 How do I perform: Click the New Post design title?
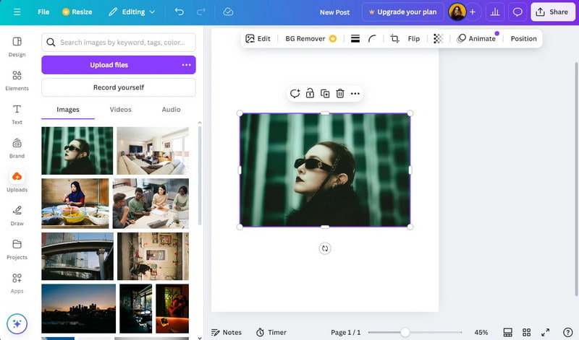[x=334, y=12]
